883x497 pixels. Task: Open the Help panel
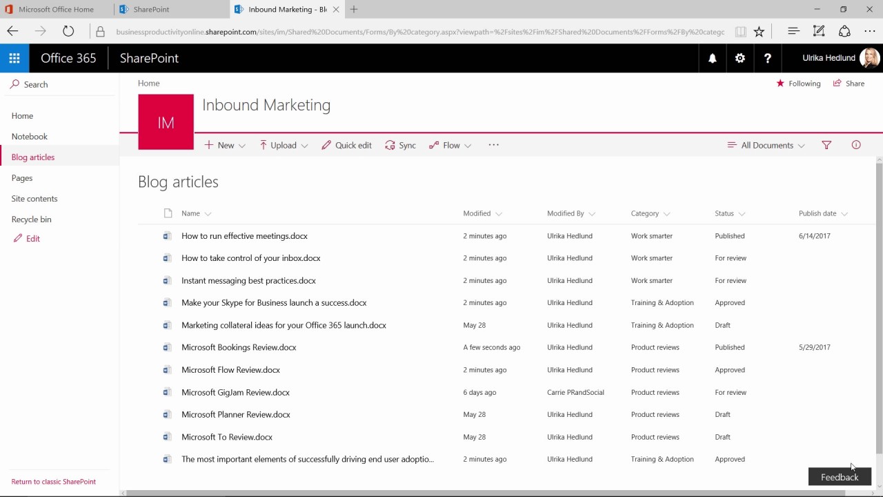click(768, 59)
